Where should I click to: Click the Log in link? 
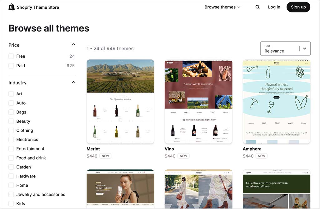(x=274, y=7)
